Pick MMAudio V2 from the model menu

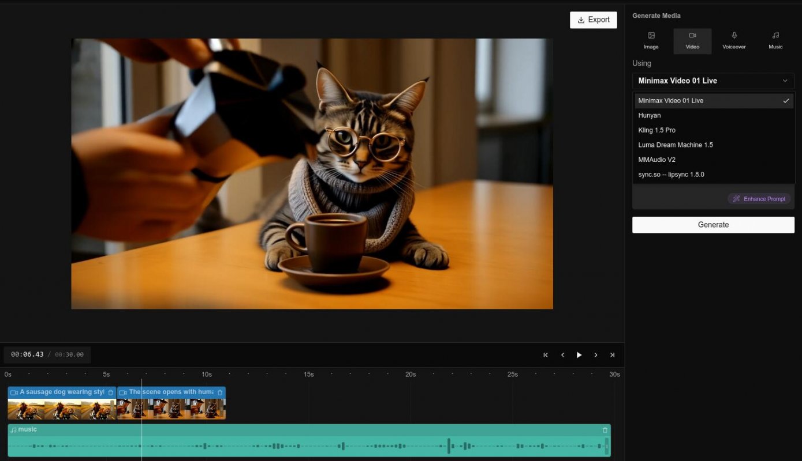pos(656,160)
